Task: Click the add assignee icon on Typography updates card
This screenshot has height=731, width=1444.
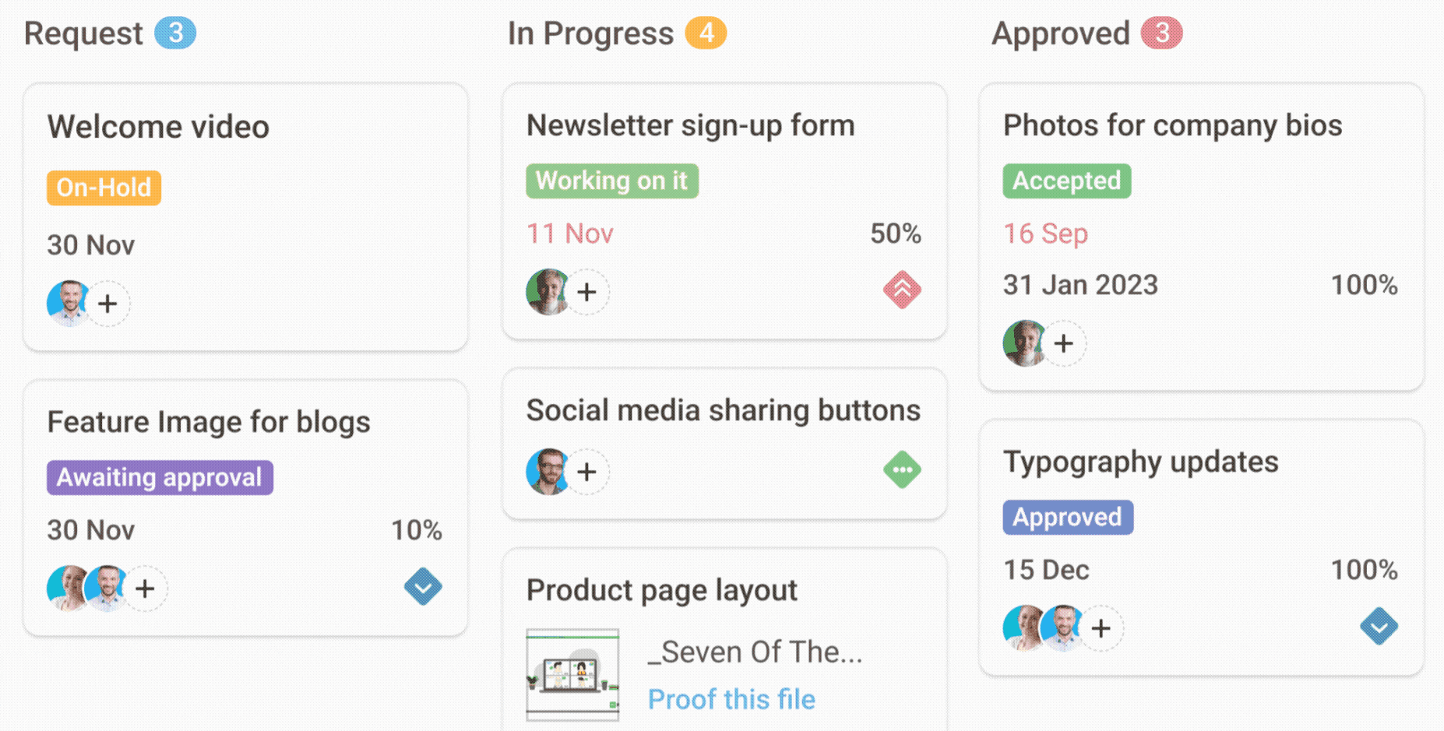Action: coord(1101,628)
